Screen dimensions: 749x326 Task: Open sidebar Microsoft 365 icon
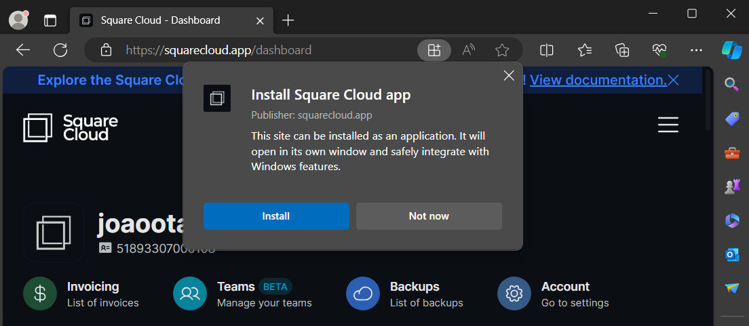[x=731, y=221]
